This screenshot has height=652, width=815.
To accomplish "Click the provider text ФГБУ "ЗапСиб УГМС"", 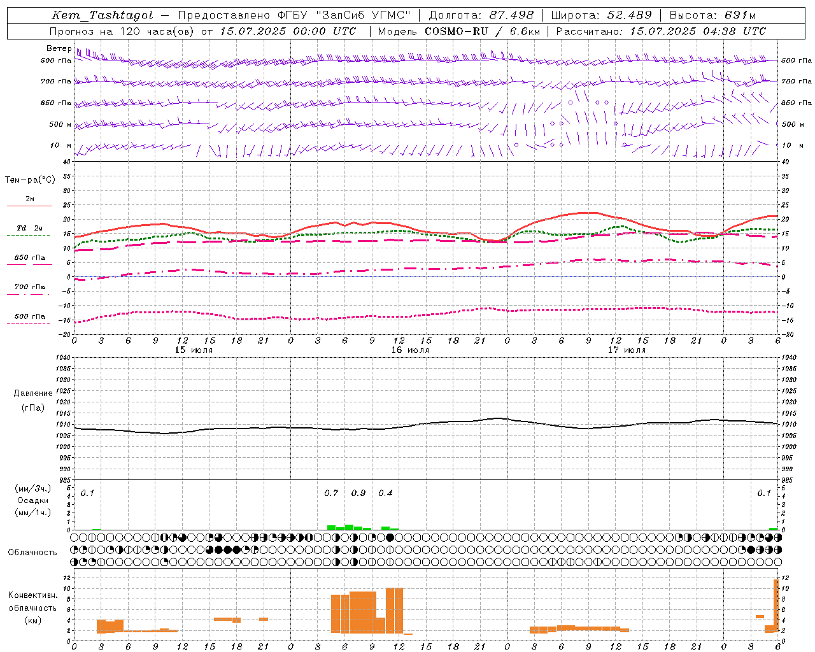I will [x=344, y=15].
